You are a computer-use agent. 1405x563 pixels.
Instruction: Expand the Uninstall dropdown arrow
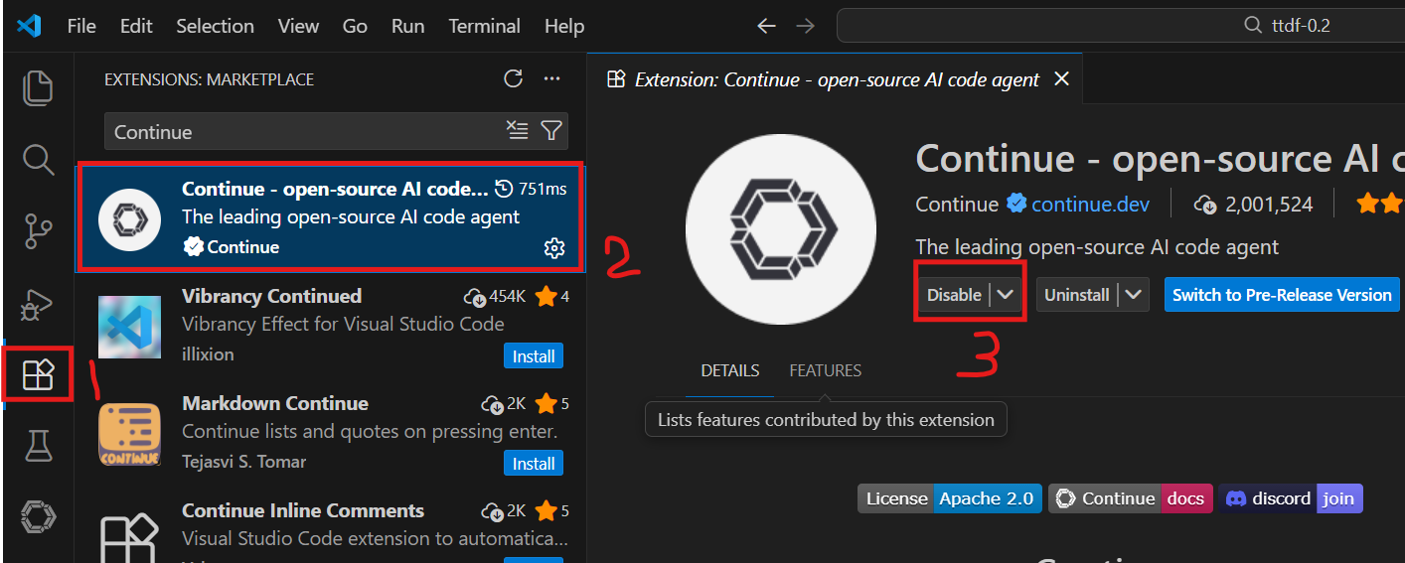pos(1134,295)
